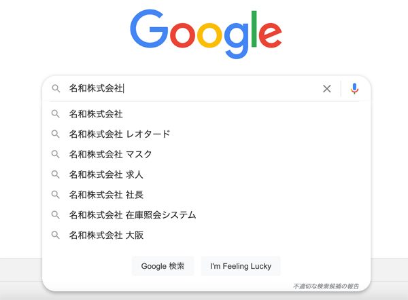Select suggestion 名和株式会社 大阪
This screenshot has height=300, width=408.
(x=206, y=235)
